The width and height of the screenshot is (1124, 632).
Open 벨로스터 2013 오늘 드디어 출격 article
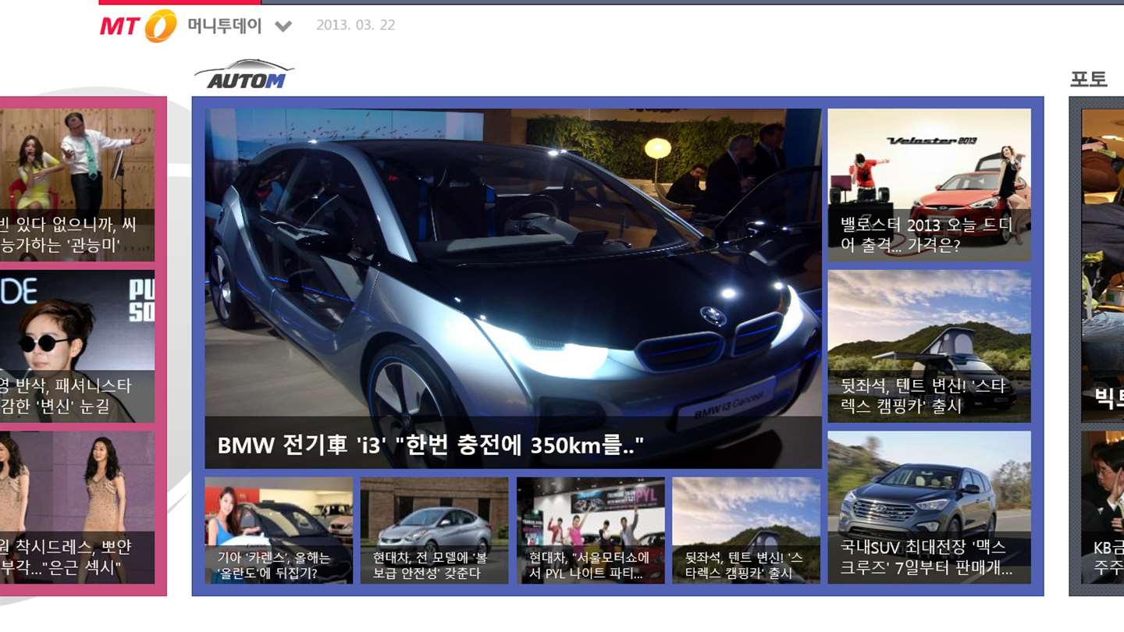(929, 185)
